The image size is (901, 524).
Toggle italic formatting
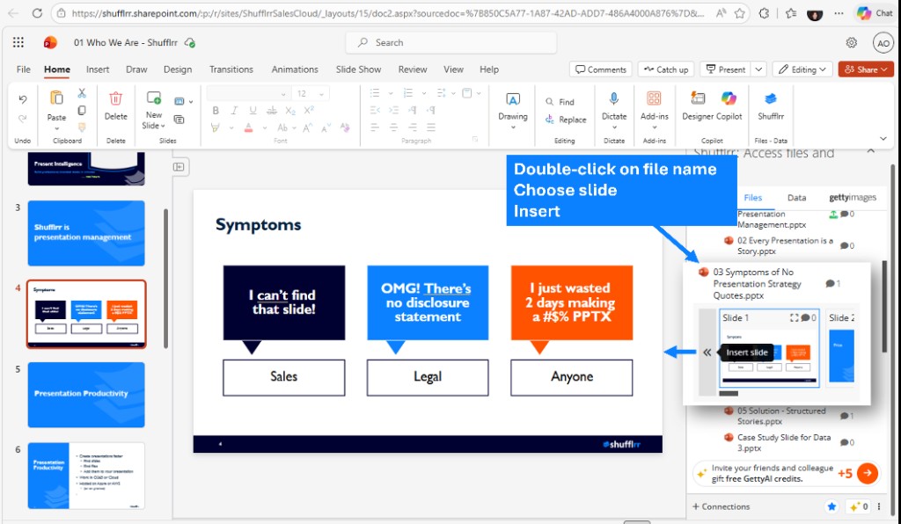[x=234, y=109]
